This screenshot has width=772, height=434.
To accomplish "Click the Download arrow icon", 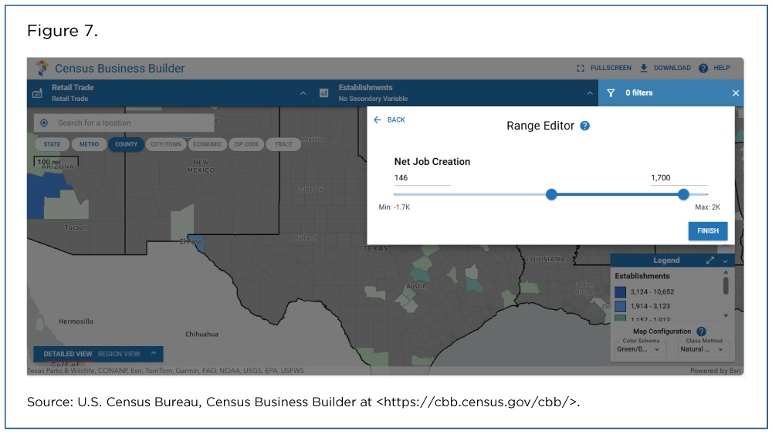I will [x=644, y=68].
